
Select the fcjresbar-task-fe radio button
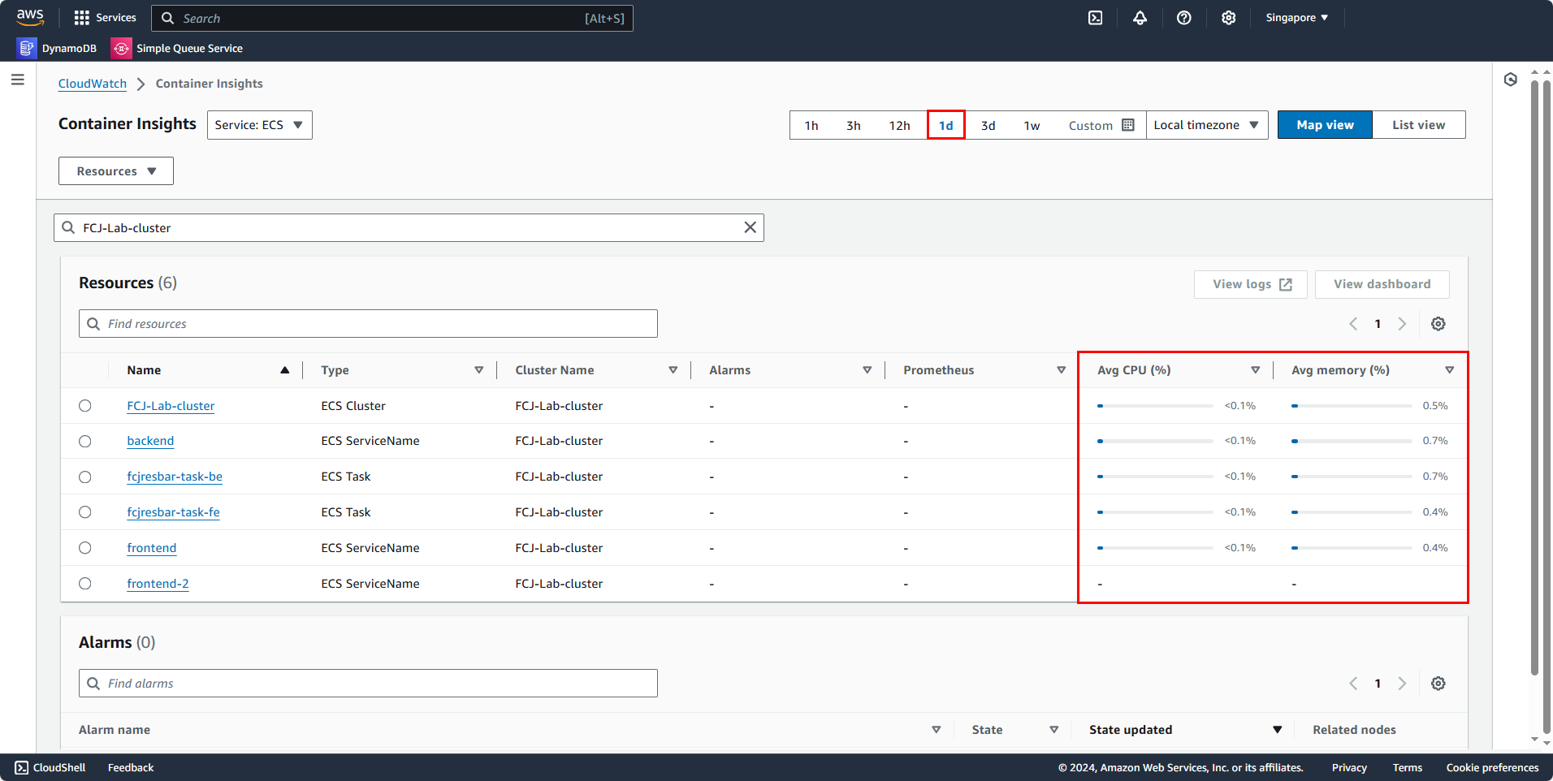85,512
